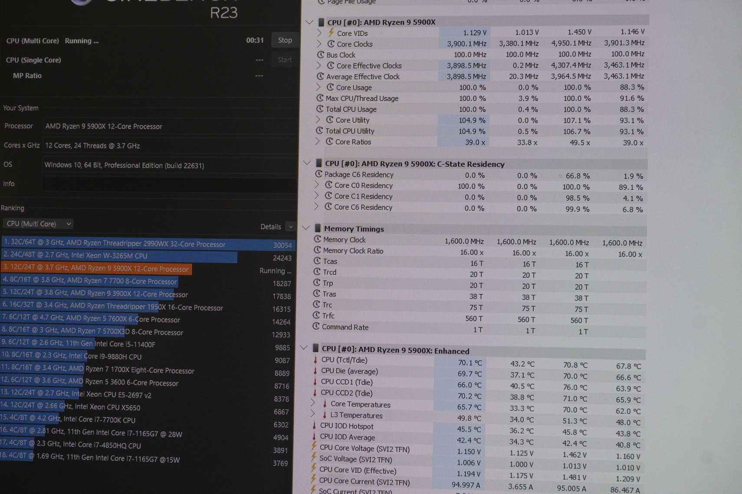Click the Tras timing icon
The image size is (742, 494).
317,293
